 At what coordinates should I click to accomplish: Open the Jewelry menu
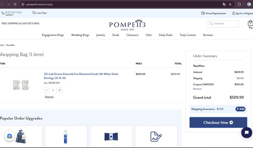100,35
